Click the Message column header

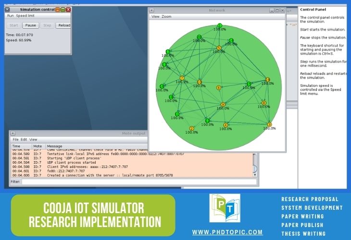point(97,146)
